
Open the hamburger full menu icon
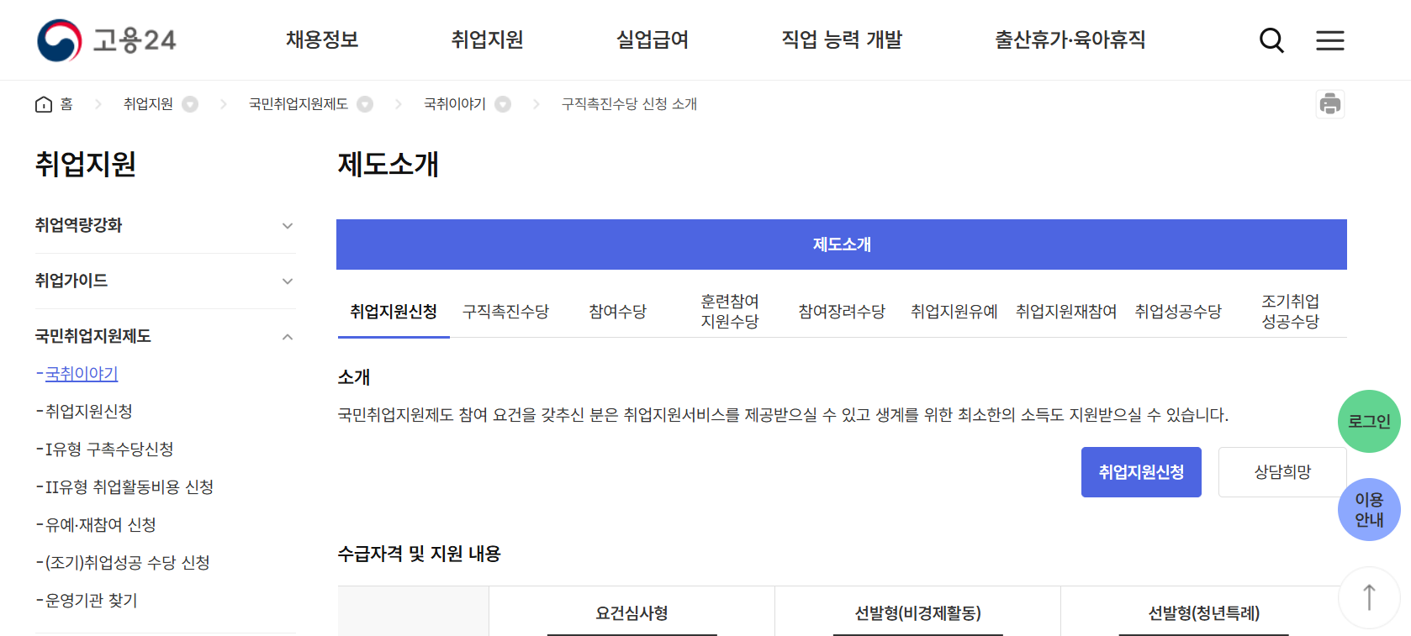[1330, 40]
